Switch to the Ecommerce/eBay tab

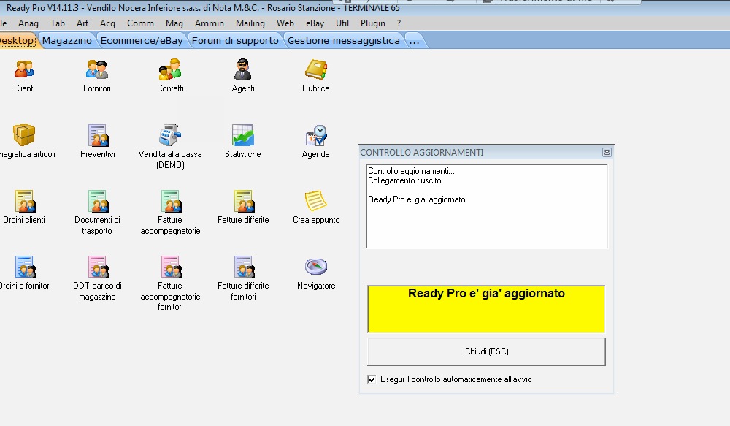[x=142, y=40]
